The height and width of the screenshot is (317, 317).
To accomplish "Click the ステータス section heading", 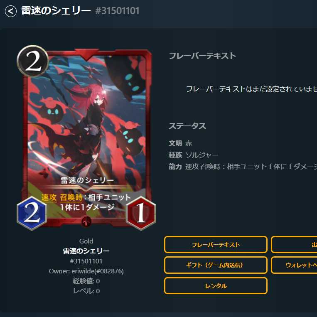I will click(x=187, y=126).
